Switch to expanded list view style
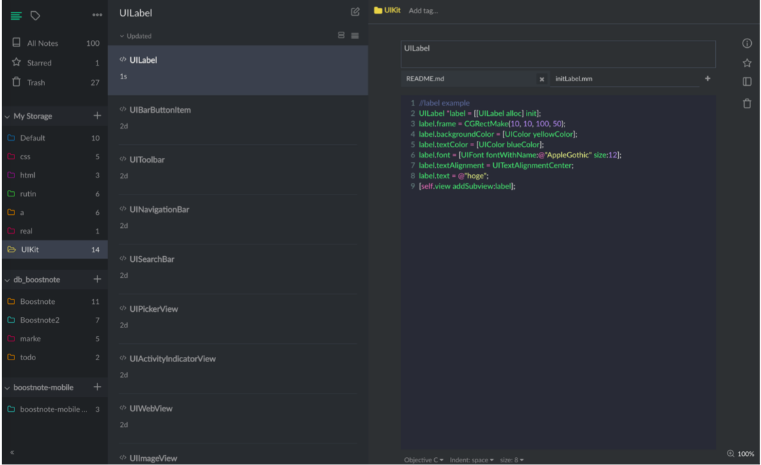This screenshot has height=465, width=761. click(341, 35)
